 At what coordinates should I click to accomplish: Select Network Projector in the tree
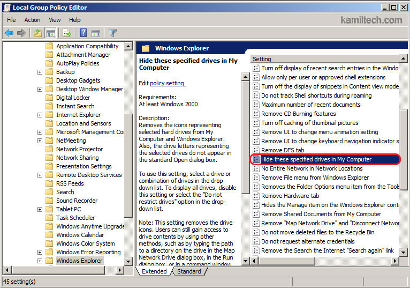[80, 149]
